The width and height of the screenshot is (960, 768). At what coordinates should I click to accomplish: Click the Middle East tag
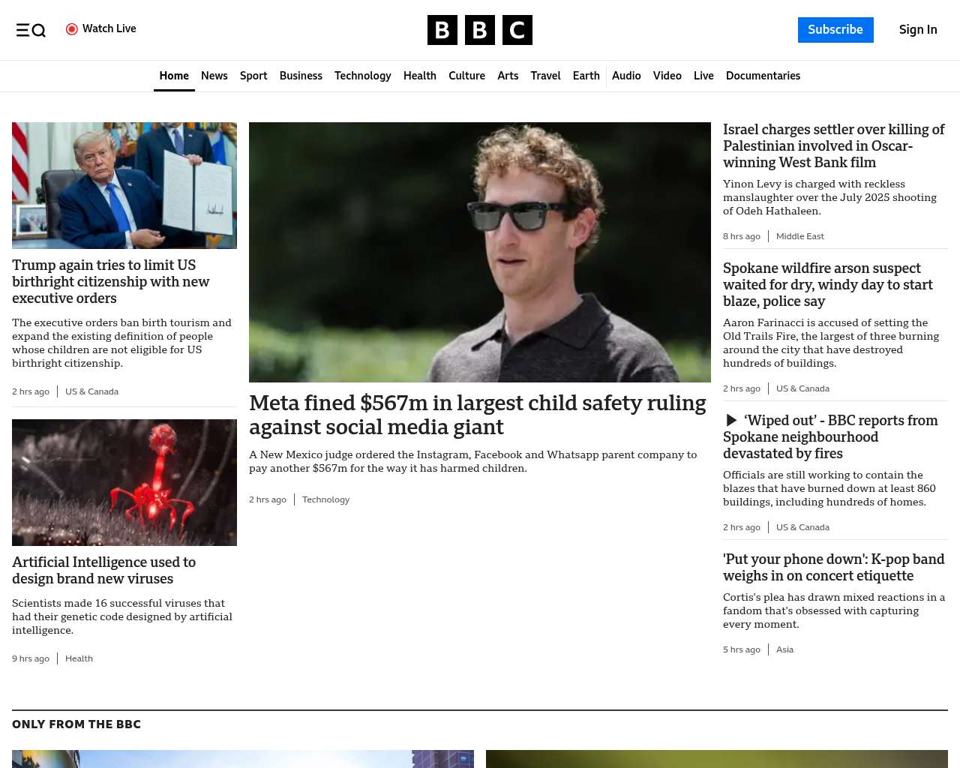799,236
